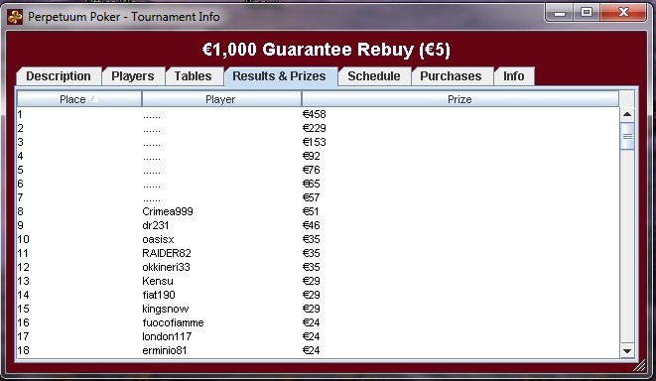The width and height of the screenshot is (656, 381).
Task: Sort by the Player column header
Action: coord(221,99)
